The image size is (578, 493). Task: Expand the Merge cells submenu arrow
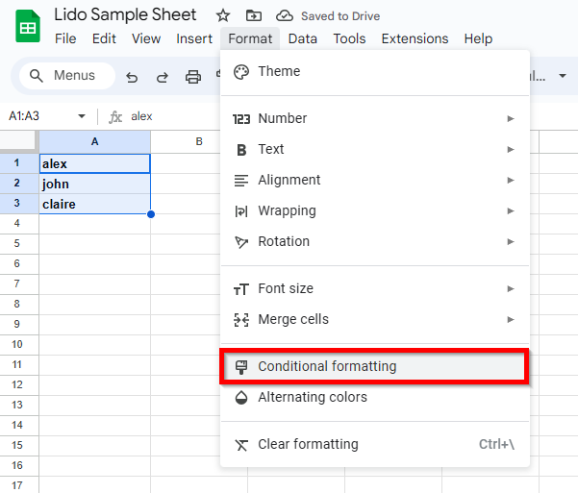[510, 319]
